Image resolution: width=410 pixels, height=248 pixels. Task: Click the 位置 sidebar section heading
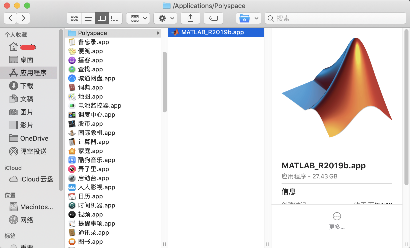click(10, 195)
